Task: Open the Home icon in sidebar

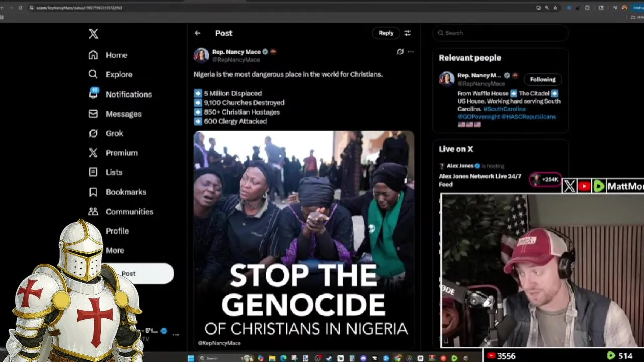Action: click(x=93, y=55)
